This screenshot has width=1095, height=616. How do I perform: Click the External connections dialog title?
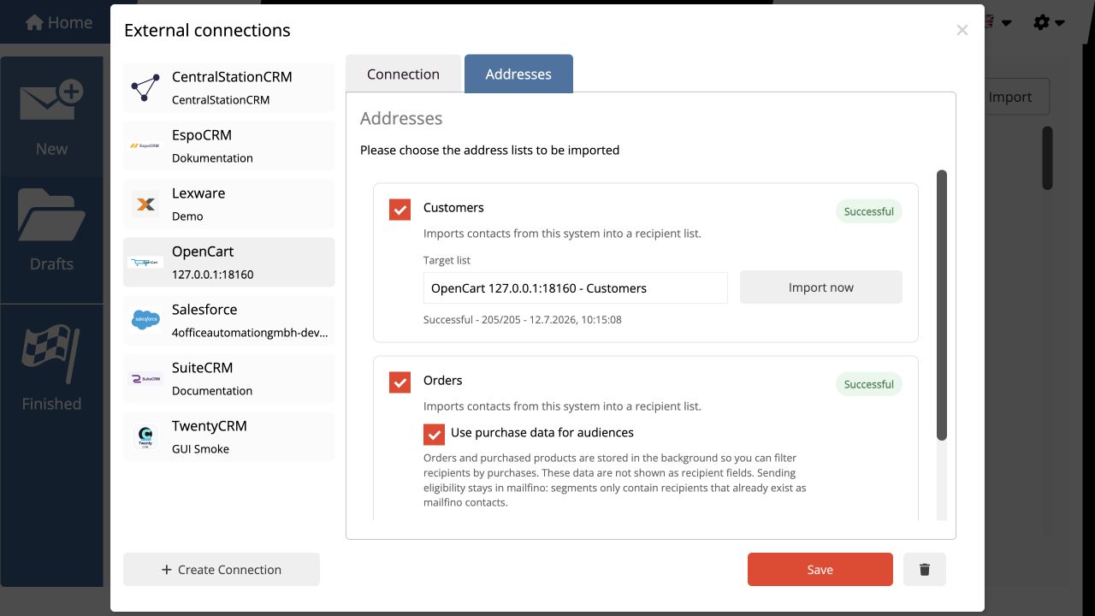point(207,30)
